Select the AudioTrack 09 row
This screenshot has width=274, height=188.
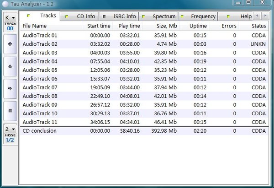click(144, 105)
